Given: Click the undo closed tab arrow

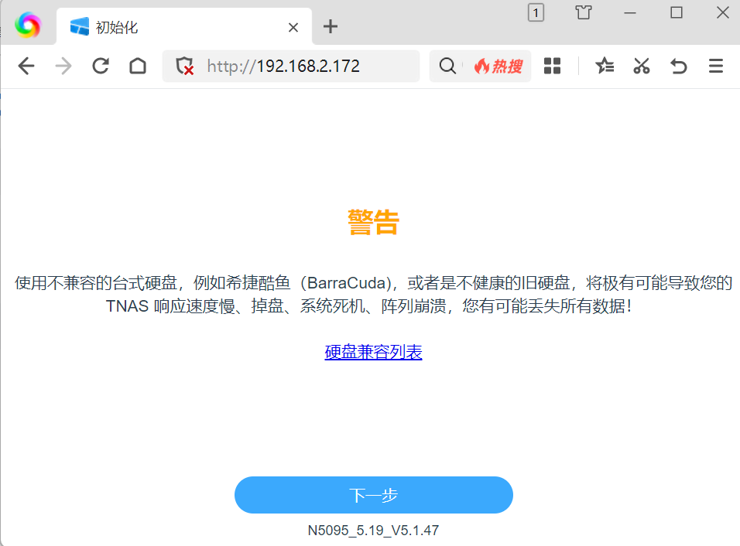Looking at the screenshot, I should 679,67.
